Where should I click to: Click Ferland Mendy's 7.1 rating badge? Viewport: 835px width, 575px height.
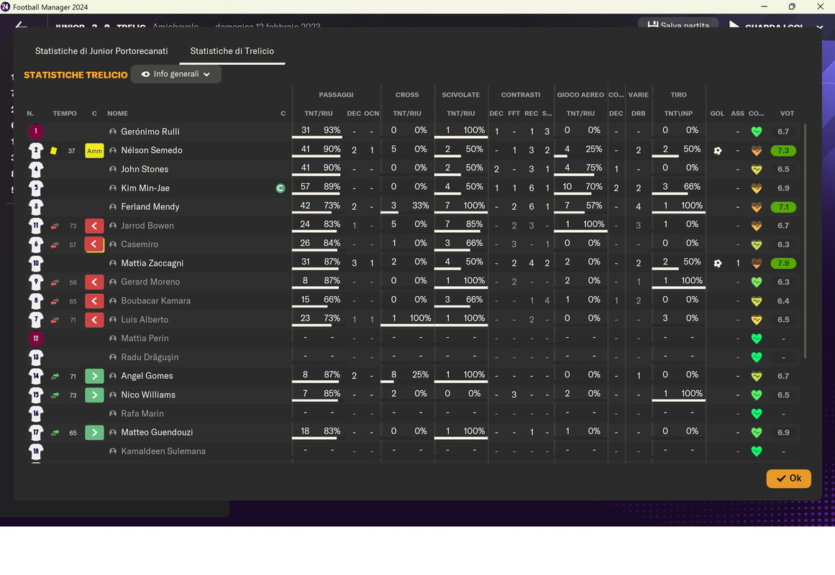(x=783, y=206)
